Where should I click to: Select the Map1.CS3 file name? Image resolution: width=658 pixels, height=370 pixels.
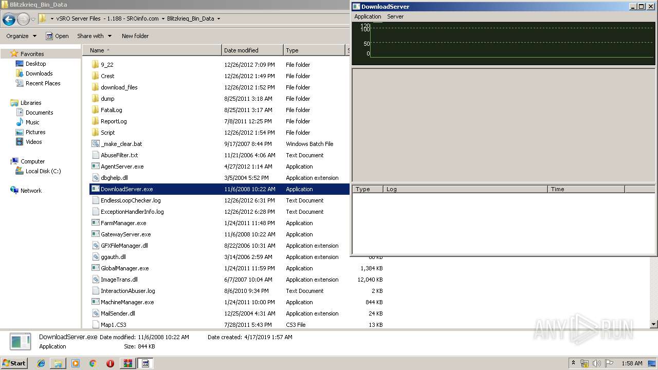[114, 325]
